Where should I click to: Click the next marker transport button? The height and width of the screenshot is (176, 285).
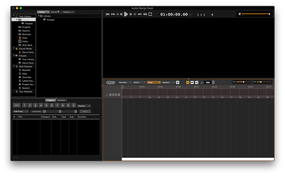tap(140, 14)
